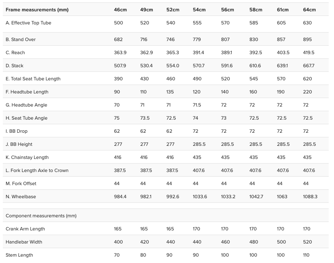Click the 1088.3 wheelbase value for 64cm
Viewport: 334px width, 263px height.
point(310,196)
